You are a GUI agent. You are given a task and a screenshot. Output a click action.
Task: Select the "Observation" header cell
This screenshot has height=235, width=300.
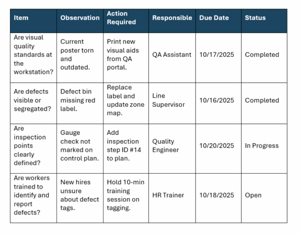click(x=79, y=18)
